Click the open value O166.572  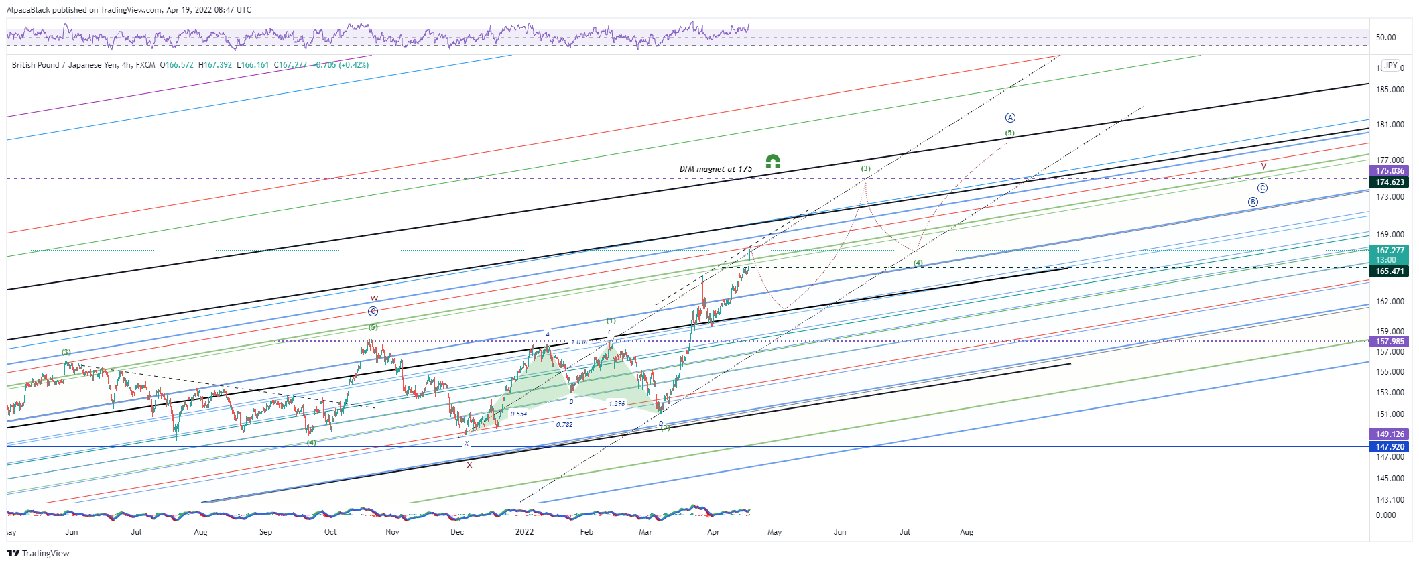click(176, 65)
